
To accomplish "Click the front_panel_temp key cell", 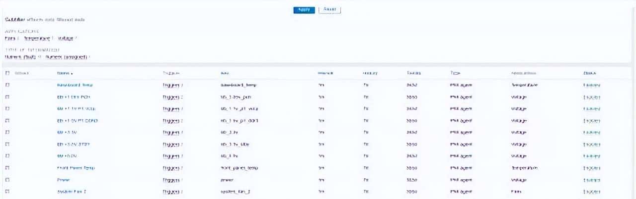I will (x=239, y=168).
